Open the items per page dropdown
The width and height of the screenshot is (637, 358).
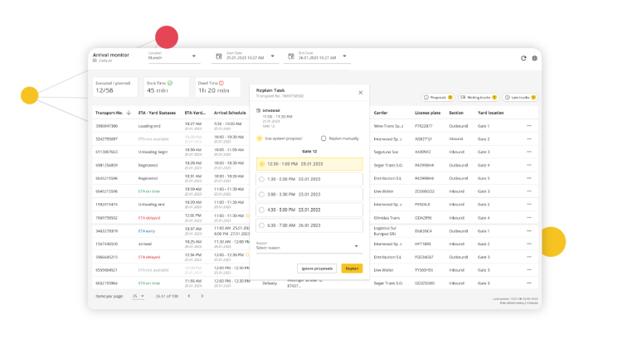[x=138, y=295]
